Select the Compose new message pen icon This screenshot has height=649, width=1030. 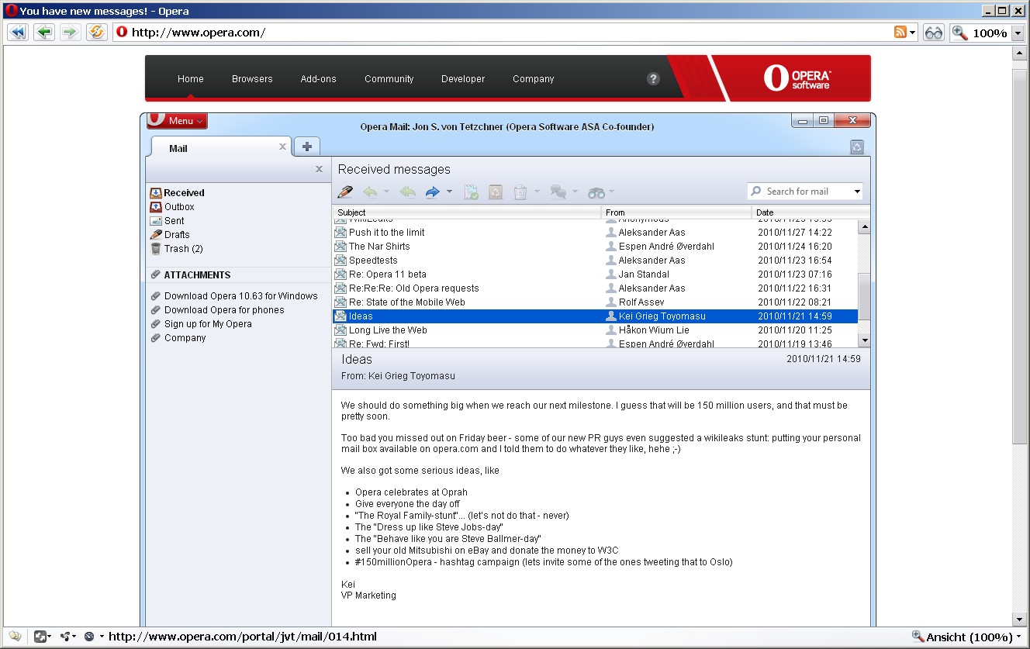(x=345, y=192)
